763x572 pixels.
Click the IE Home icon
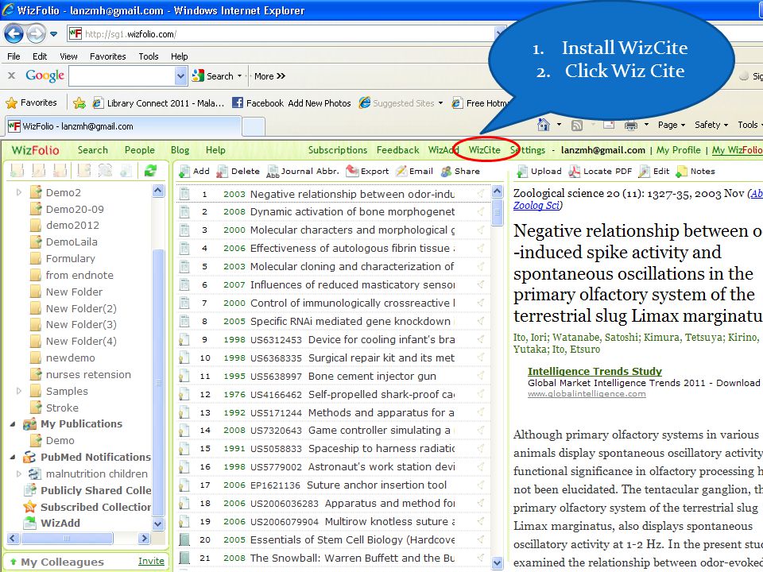tap(544, 125)
